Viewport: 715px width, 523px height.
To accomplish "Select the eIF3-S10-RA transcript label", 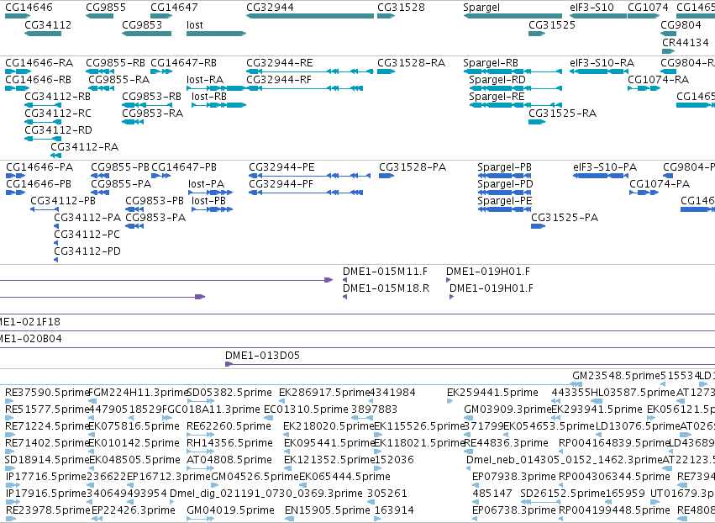I will coord(602,62).
